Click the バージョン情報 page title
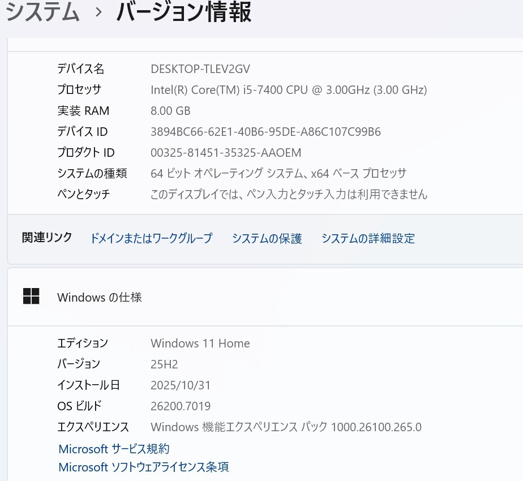The width and height of the screenshot is (523, 481). point(184,12)
